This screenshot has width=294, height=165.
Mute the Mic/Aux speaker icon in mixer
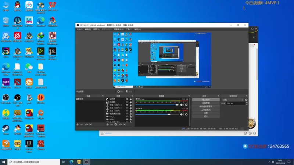click(182, 105)
